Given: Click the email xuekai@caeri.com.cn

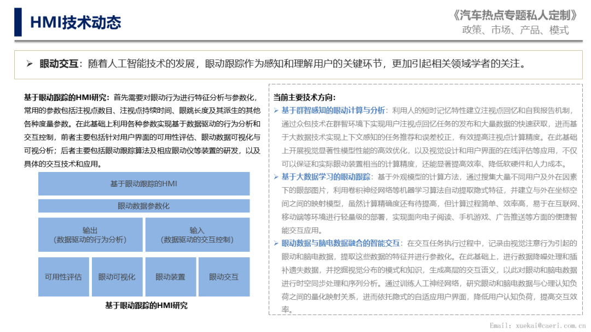Looking at the screenshot, I should [x=551, y=325].
